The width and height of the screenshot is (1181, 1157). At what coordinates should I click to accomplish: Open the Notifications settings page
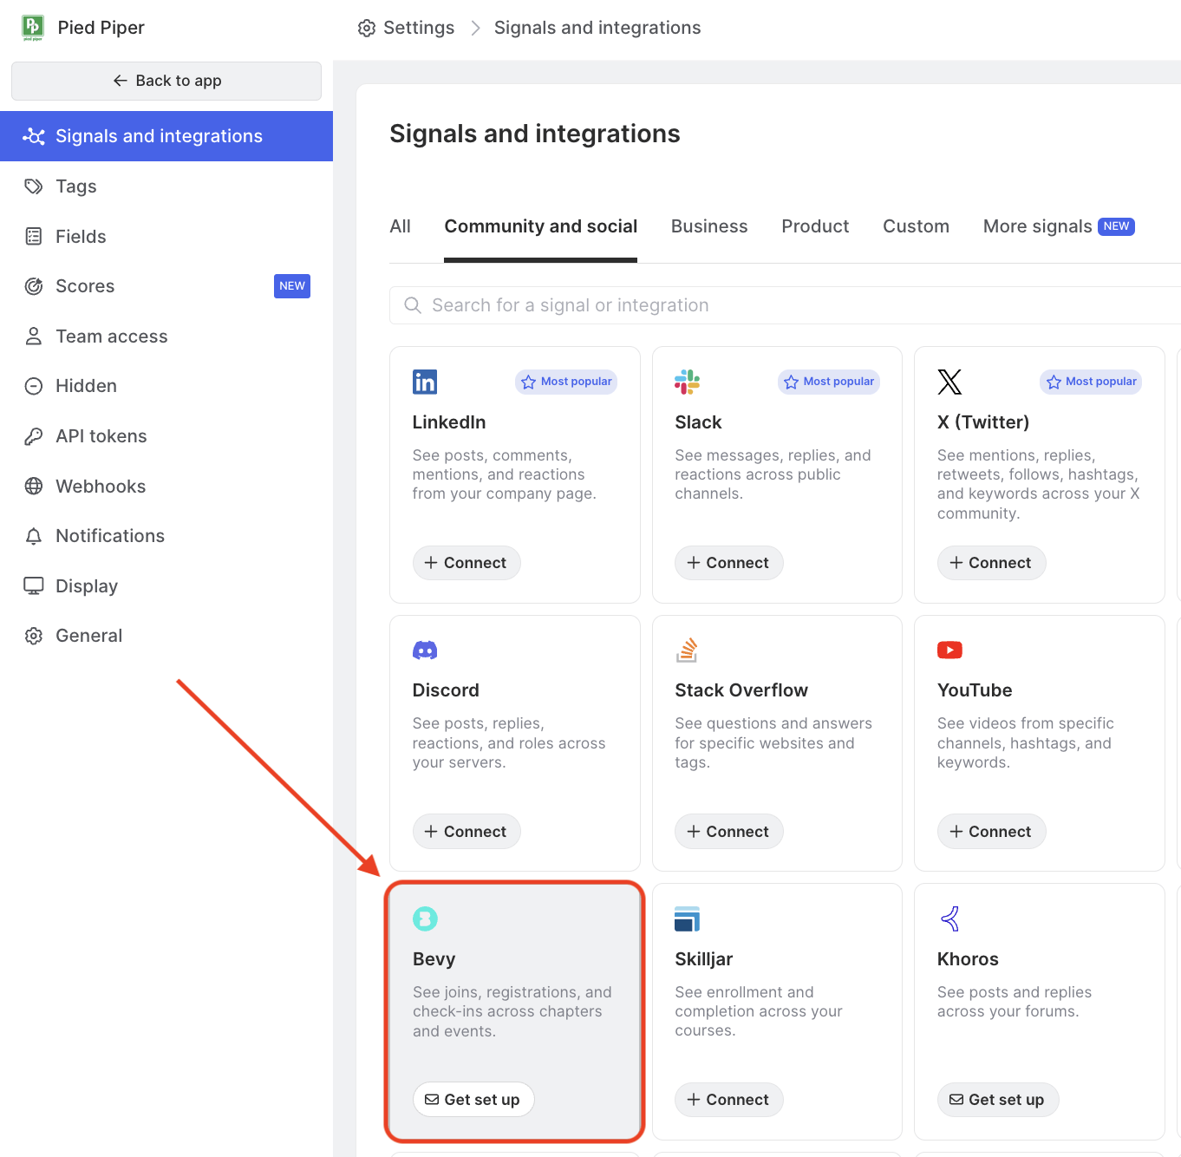point(166,536)
